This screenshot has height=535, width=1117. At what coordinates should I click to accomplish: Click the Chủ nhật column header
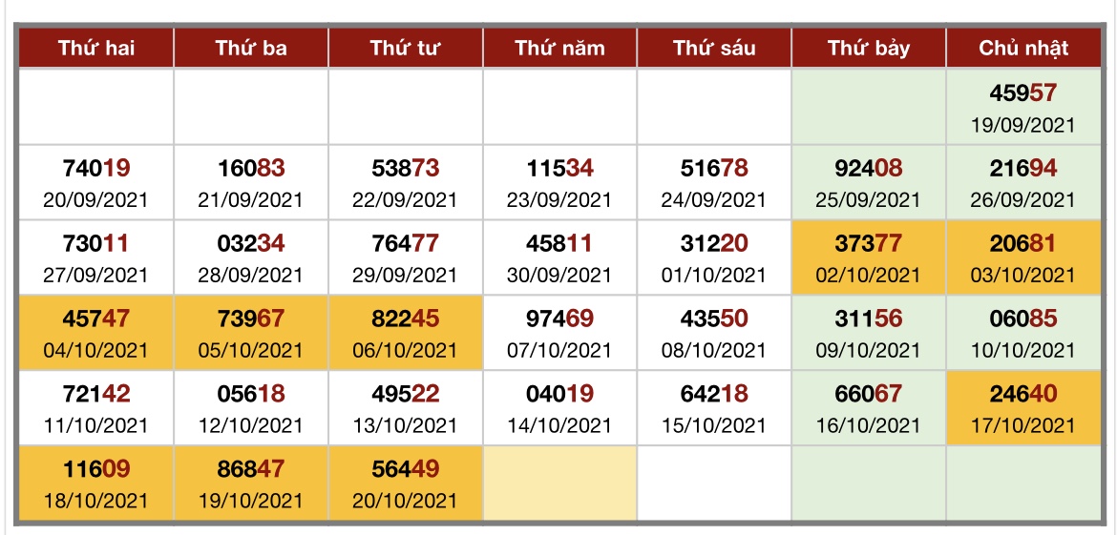point(1023,48)
